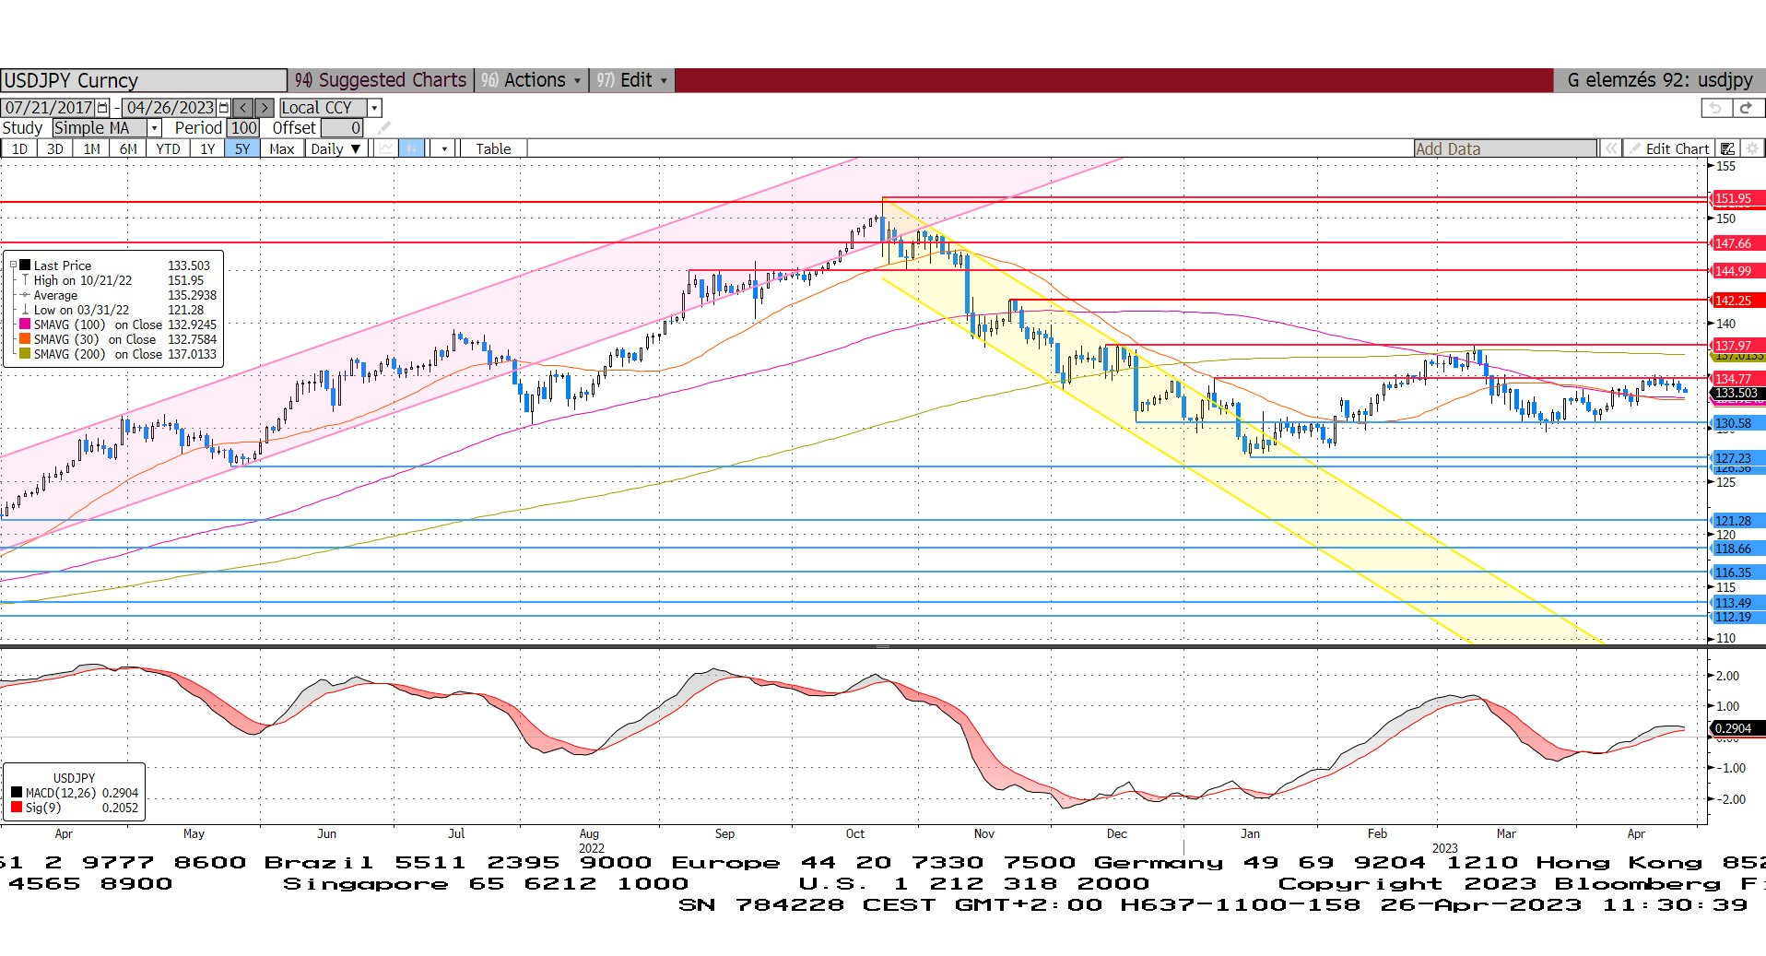Select the Max range tab
The width and height of the screenshot is (1766, 956).
point(282,148)
